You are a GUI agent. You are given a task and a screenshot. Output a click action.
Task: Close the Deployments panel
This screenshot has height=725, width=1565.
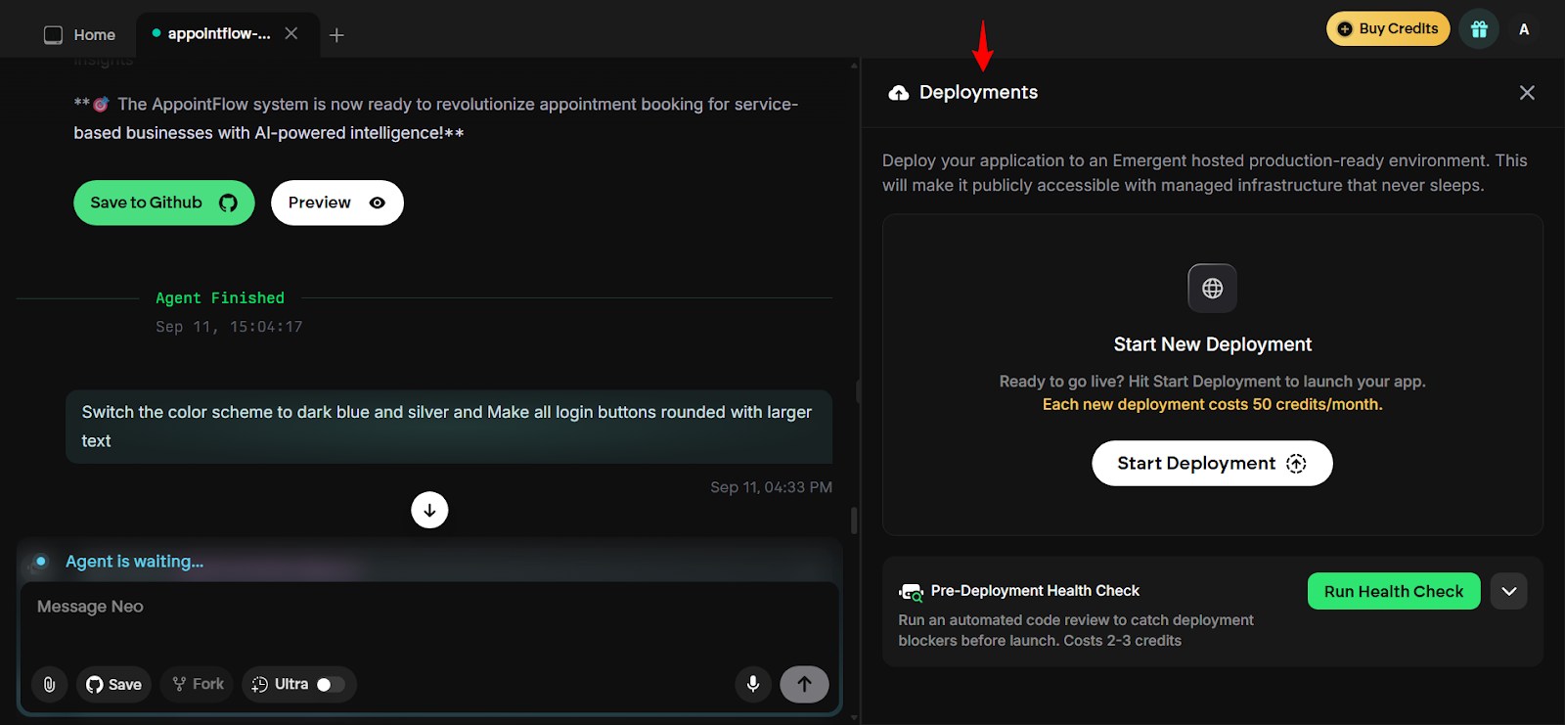coord(1527,93)
